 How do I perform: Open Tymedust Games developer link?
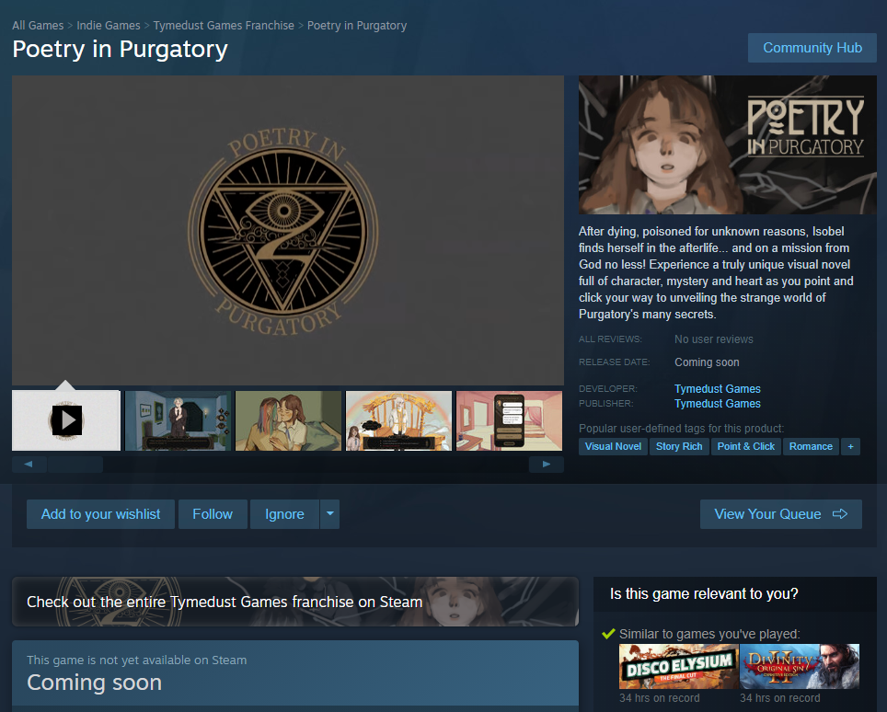[x=717, y=388]
